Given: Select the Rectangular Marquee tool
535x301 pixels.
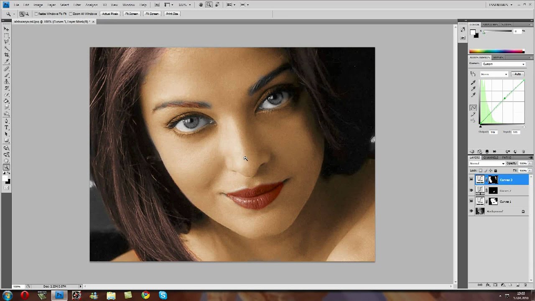Looking at the screenshot, I should (6, 36).
